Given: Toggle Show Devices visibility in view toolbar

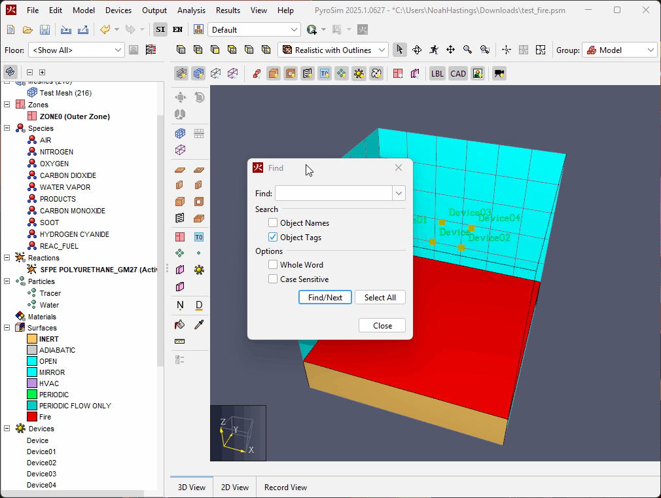Looking at the screenshot, I should tap(359, 74).
